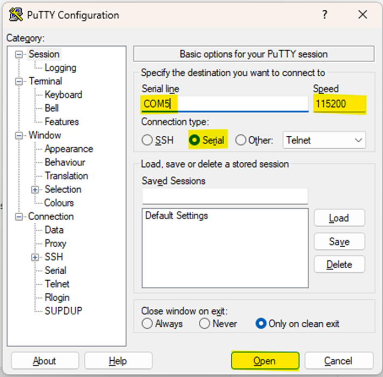Collapse the Connection tree node
Image resolution: width=383 pixels, height=377 pixels.
tap(19, 217)
